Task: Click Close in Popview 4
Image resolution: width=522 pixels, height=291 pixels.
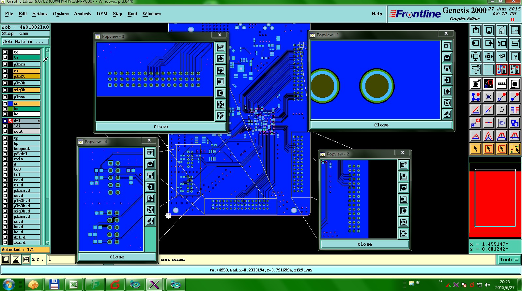Action: 117,257
